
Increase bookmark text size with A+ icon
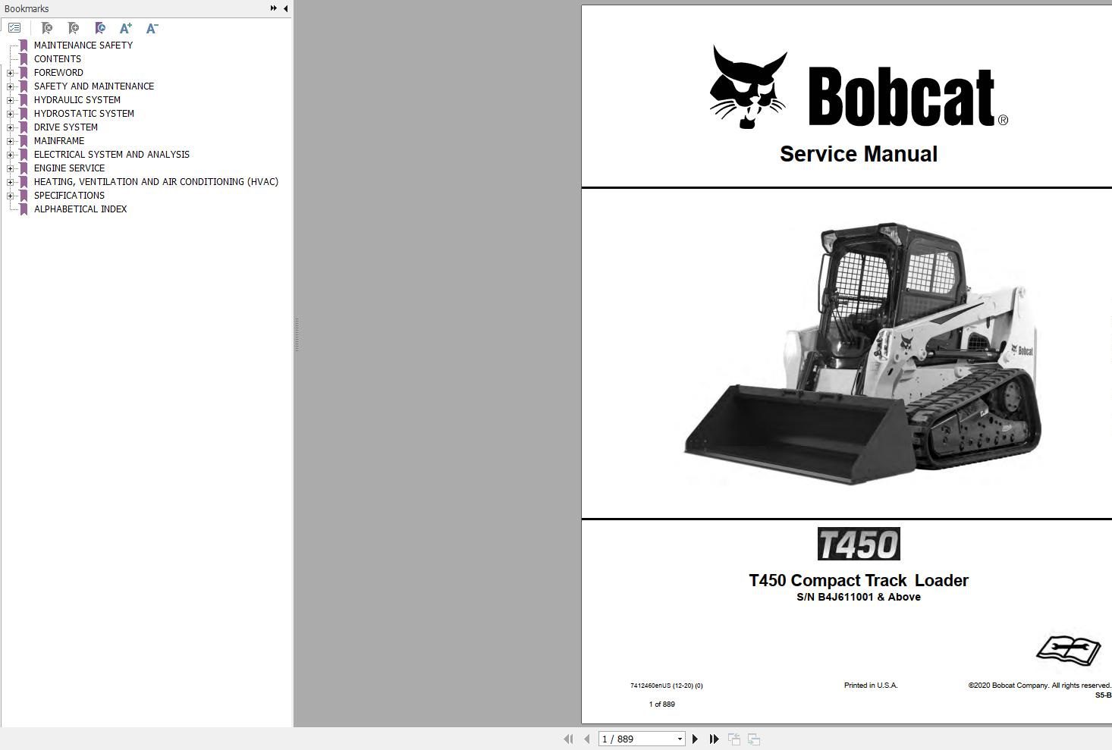point(125,27)
